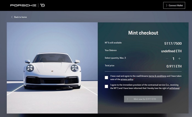Viewport: 192px width, 117px height.
Task: Click the Porsche wordmark logo
Action: click(23, 6)
